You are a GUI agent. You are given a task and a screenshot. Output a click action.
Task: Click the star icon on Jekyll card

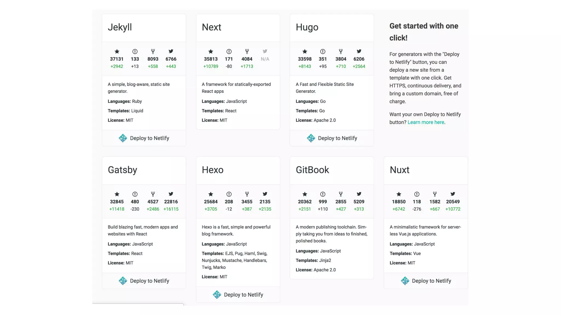117,51
